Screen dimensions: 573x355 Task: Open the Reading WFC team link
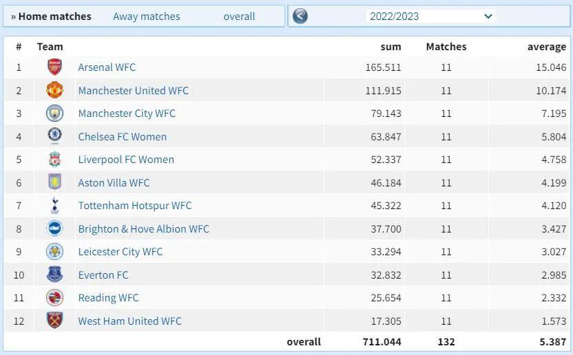pos(108,298)
